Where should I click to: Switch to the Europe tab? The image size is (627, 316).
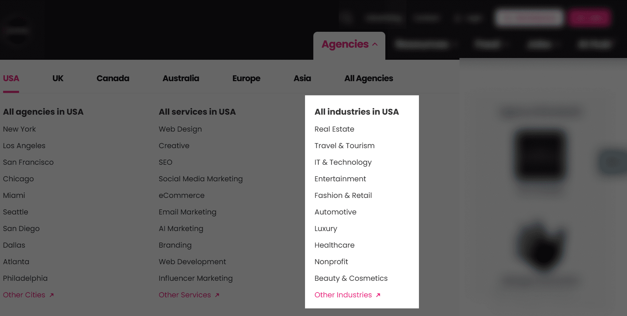click(246, 78)
